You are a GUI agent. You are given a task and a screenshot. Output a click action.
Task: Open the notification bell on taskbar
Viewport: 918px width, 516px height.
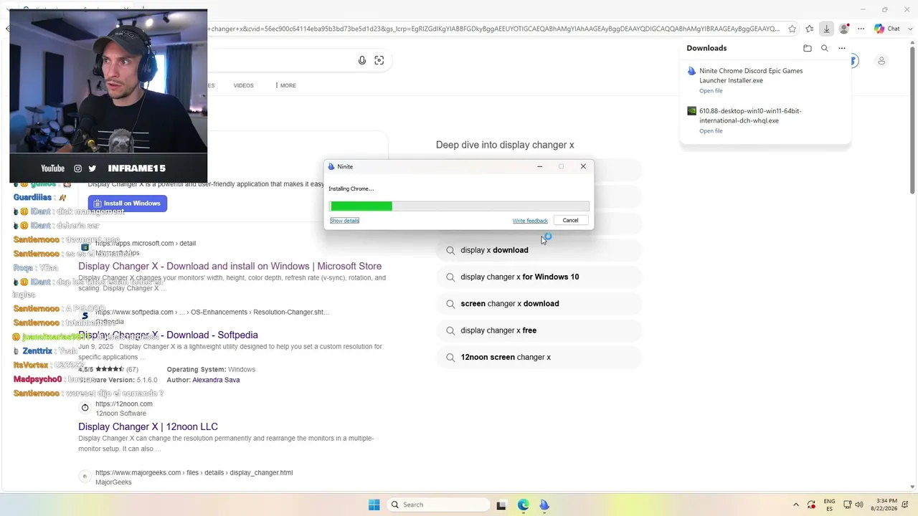click(x=907, y=505)
